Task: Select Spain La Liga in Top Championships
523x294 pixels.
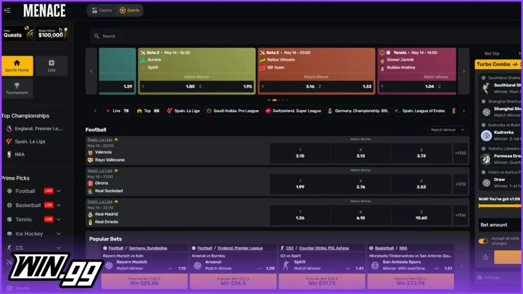Action: tap(26, 142)
